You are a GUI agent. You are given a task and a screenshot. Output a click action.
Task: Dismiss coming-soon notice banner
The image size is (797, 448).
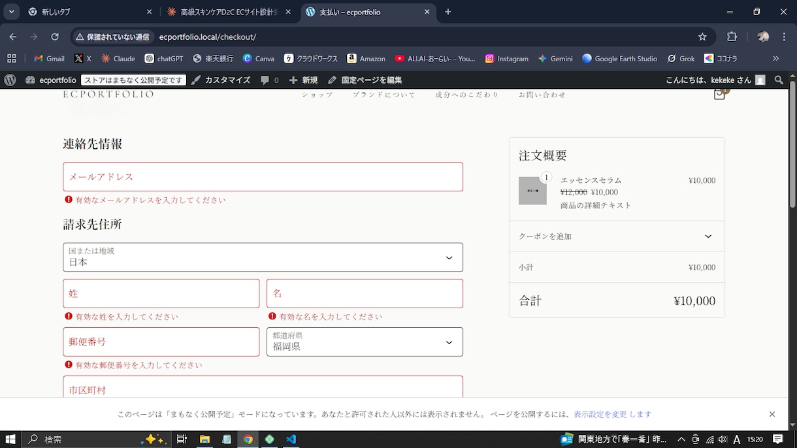click(772, 414)
